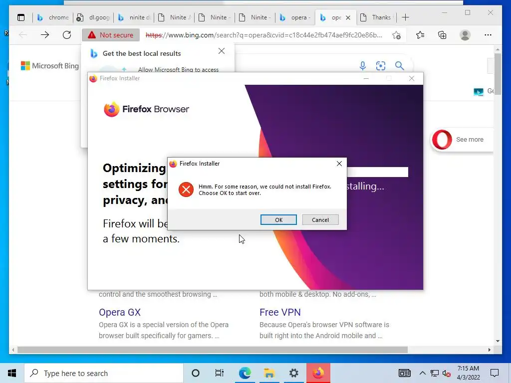Close the main Firefox Installer window
511x383 pixels.
pos(412,78)
